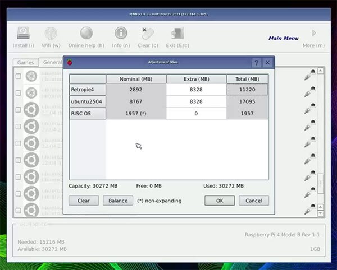The image size is (337, 270).
Task: Open the Wifi (w) settings icon
Action: coord(51,33)
